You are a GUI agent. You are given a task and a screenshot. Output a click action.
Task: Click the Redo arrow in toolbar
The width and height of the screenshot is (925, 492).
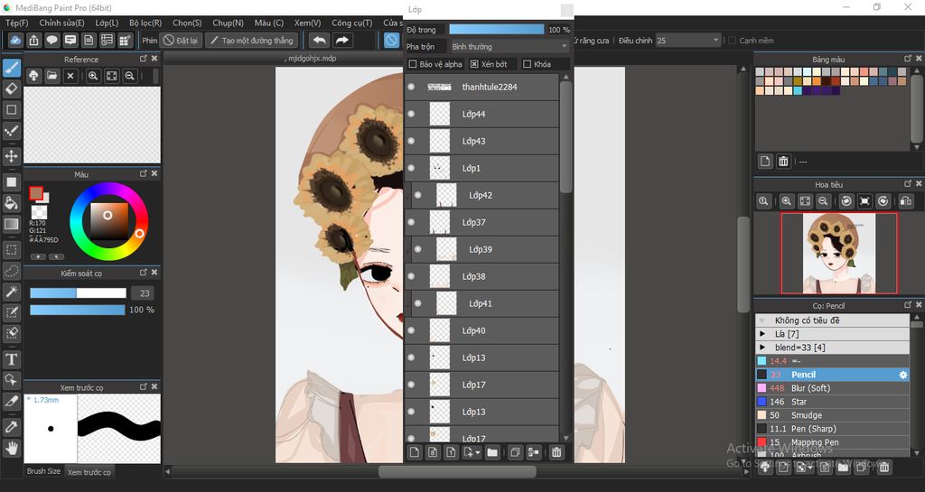tap(342, 40)
